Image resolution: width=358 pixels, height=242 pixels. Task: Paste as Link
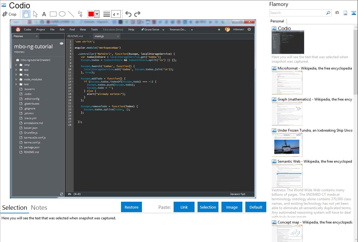(x=184, y=207)
